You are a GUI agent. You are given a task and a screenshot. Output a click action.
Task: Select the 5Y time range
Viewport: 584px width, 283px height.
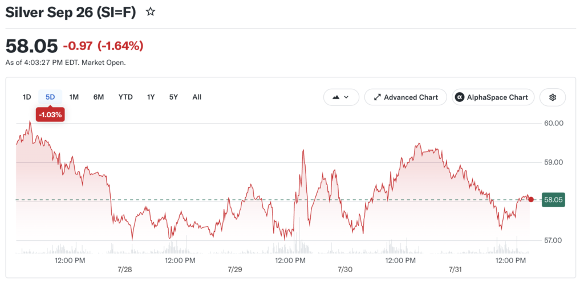point(173,97)
